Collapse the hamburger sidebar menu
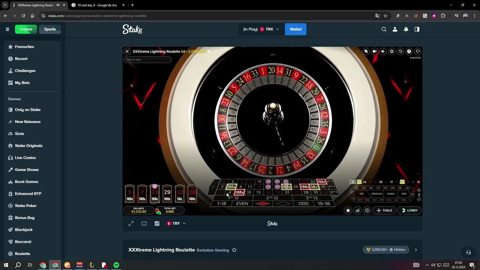The image size is (480, 270). pos(7,29)
